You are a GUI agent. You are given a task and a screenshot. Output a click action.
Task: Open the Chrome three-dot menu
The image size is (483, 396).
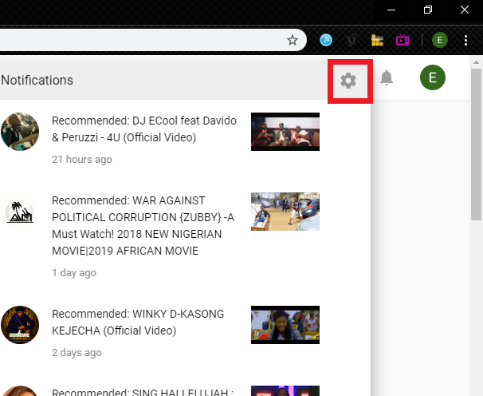(465, 40)
